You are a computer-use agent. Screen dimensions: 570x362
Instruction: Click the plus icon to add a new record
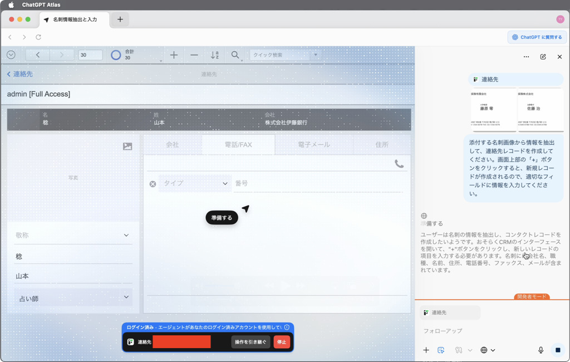tap(174, 55)
